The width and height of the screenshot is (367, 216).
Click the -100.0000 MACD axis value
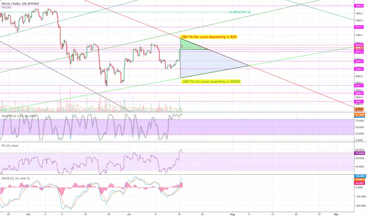click(360, 197)
